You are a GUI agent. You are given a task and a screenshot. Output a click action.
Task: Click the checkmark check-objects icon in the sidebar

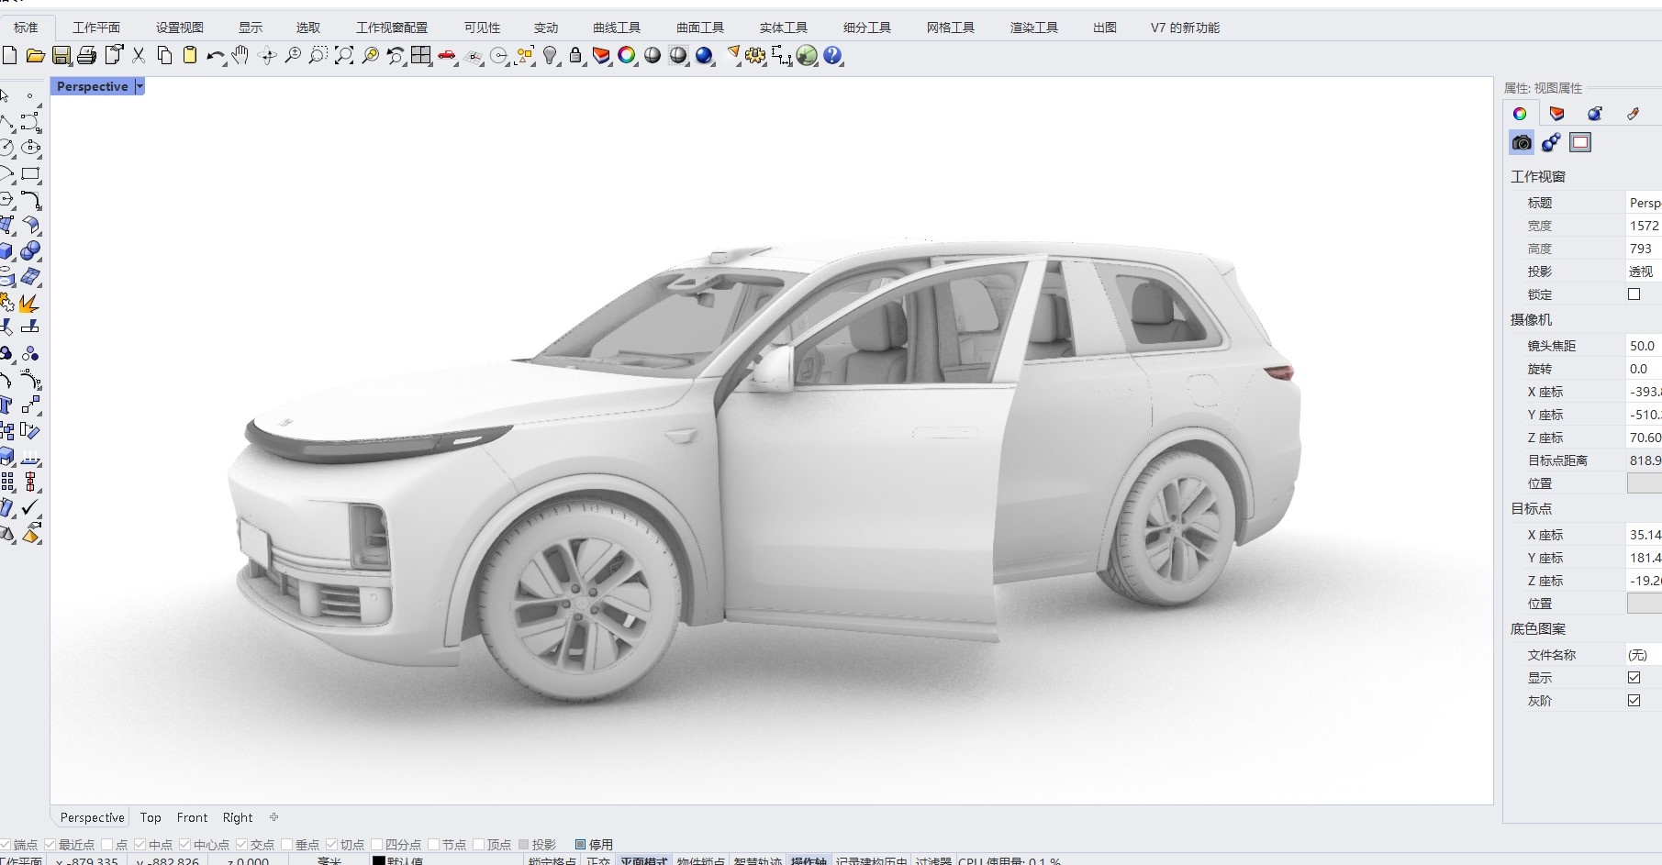point(30,507)
